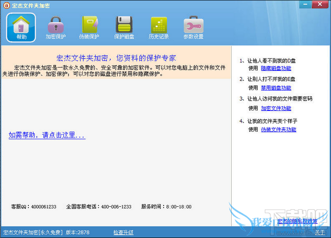Select the 加密保护 padlock icon

click(x=56, y=27)
